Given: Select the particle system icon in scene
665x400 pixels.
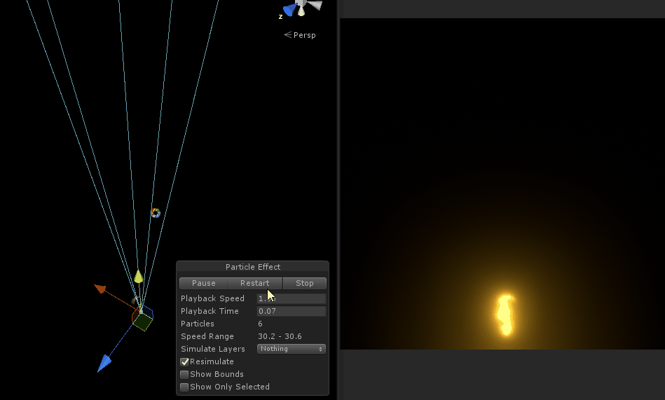Looking at the screenshot, I should point(156,213).
